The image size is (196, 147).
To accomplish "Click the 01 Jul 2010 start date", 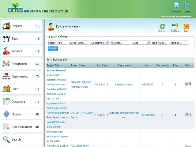I will (101, 85).
